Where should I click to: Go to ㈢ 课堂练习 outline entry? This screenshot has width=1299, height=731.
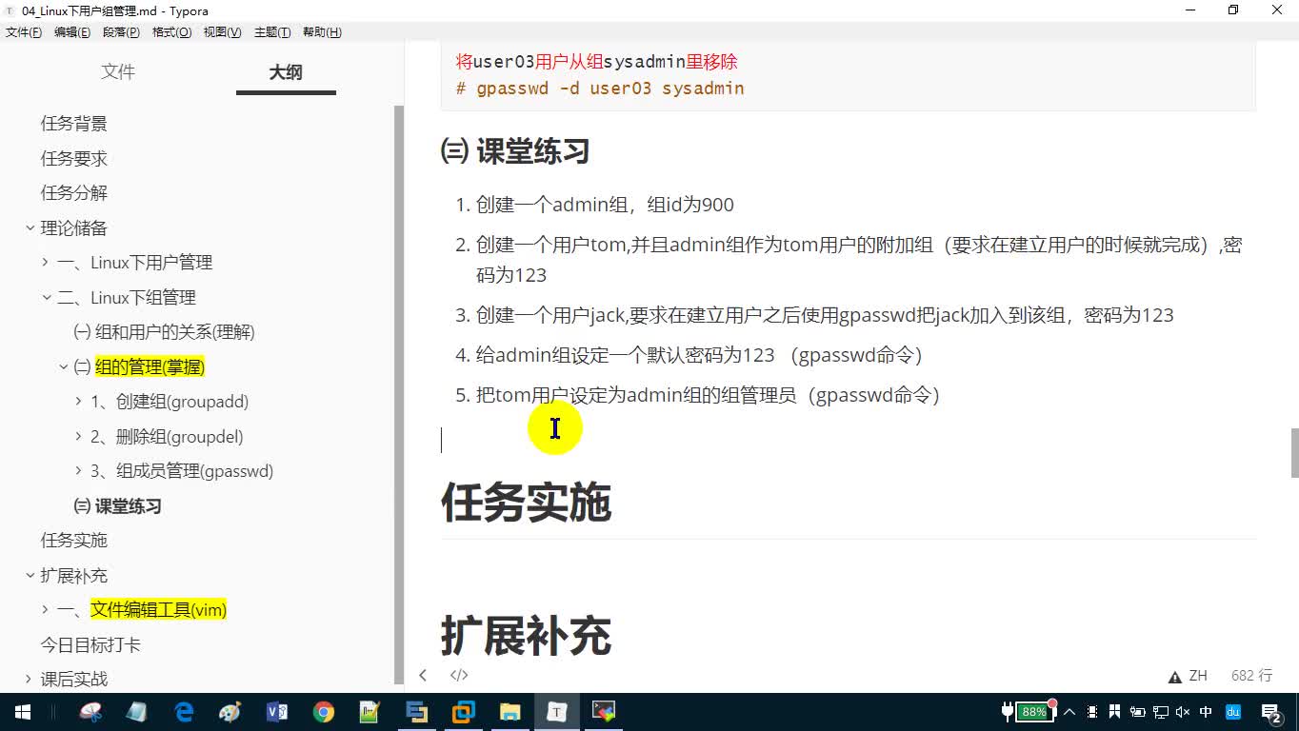point(117,506)
